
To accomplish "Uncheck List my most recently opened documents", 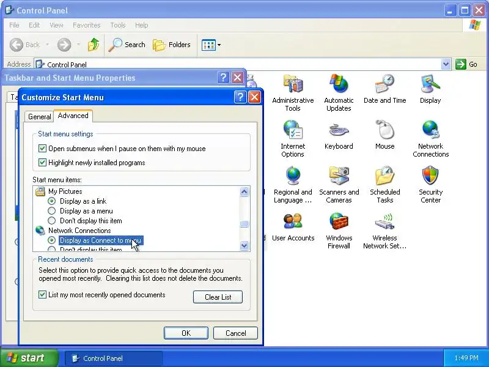I will pyautogui.click(x=42, y=295).
